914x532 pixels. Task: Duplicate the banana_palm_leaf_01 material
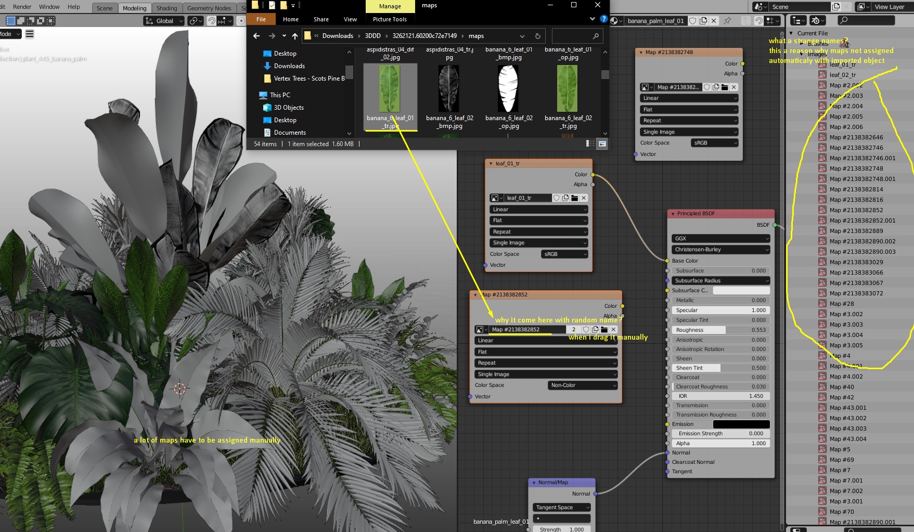click(703, 21)
